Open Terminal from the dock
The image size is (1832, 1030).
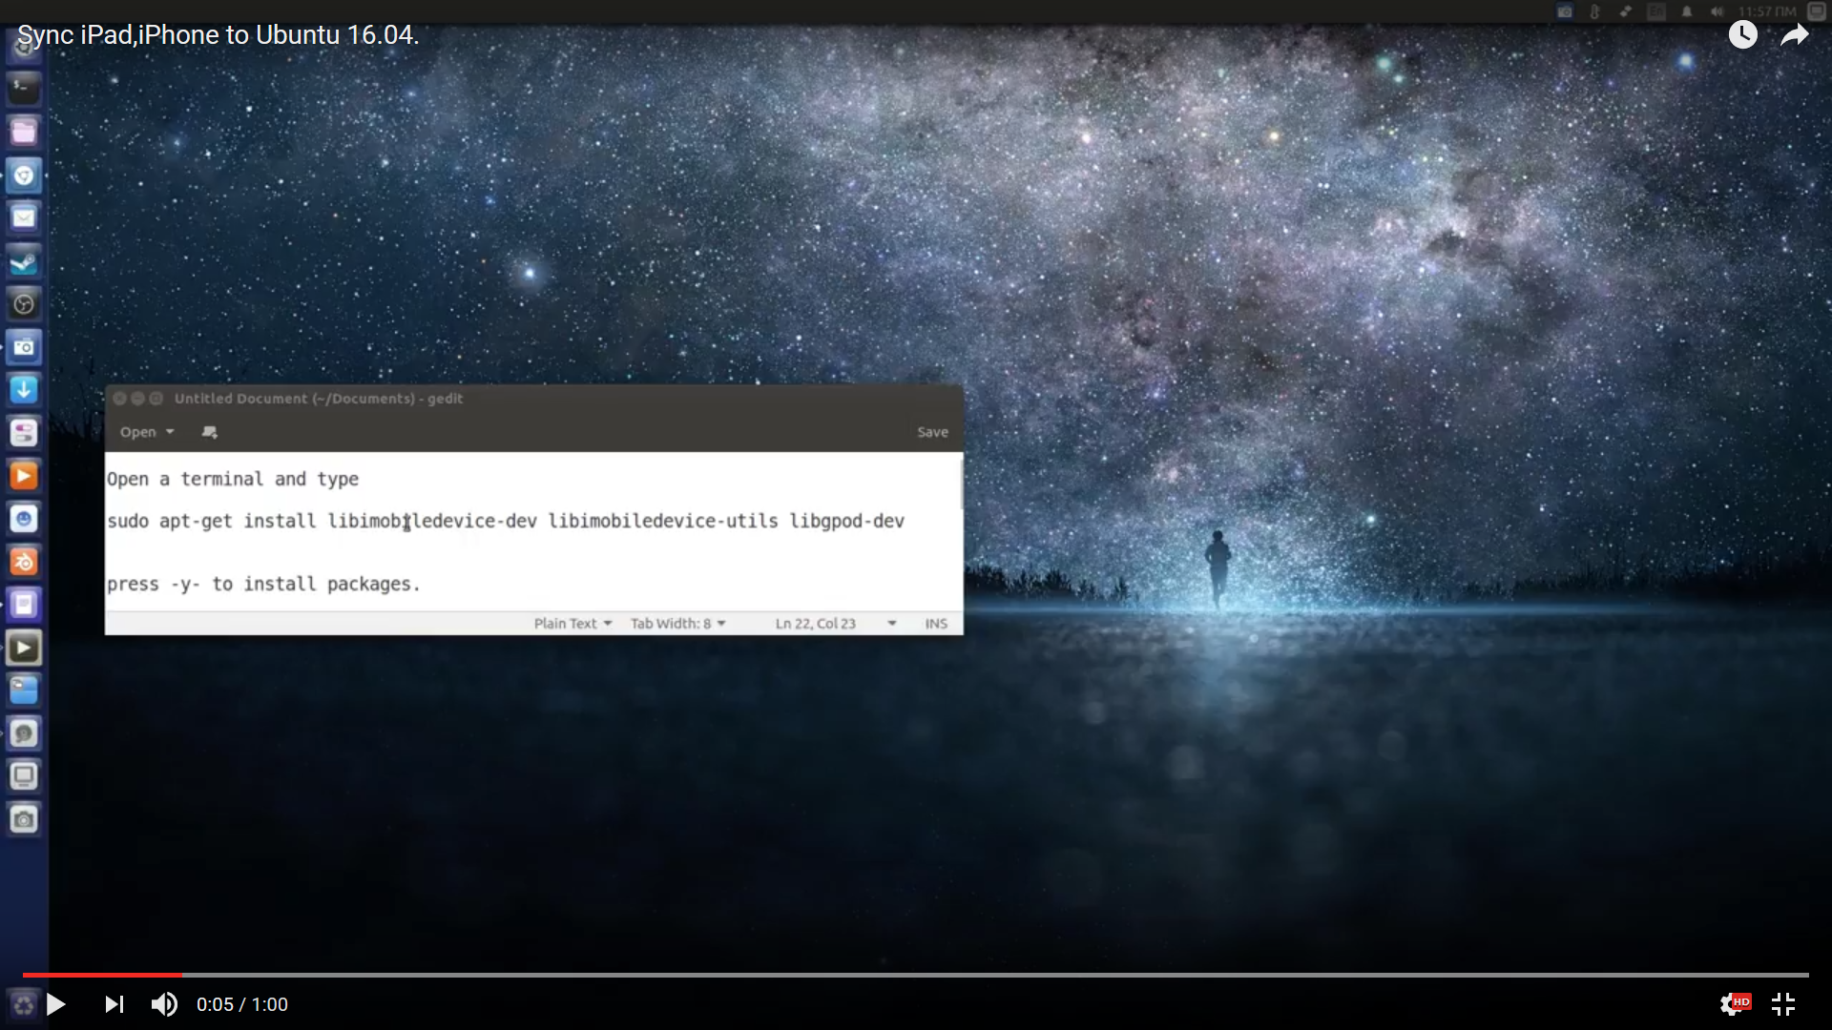[24, 88]
